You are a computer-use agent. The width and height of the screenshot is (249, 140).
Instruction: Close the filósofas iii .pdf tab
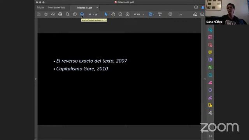tap(97, 7)
